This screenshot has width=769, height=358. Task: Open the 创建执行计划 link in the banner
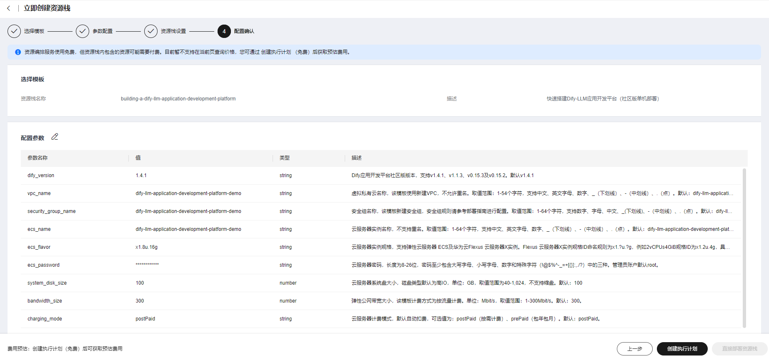click(276, 52)
